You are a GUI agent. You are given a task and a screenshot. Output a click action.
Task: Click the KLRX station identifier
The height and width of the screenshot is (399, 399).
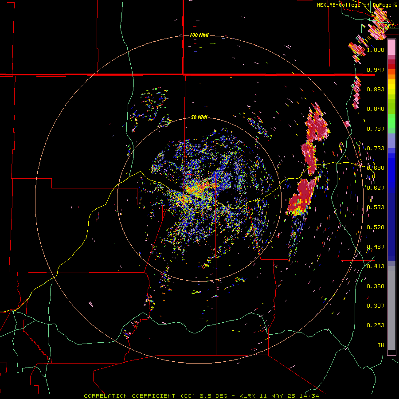coord(247,396)
